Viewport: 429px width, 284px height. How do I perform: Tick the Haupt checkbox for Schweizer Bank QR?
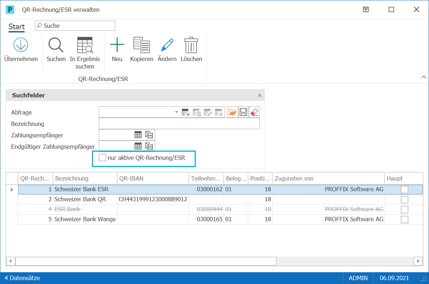404,199
